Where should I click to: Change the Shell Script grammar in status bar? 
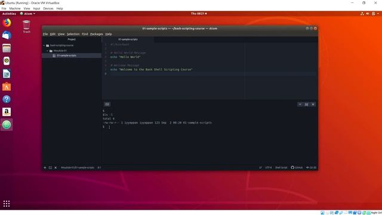tap(281, 168)
